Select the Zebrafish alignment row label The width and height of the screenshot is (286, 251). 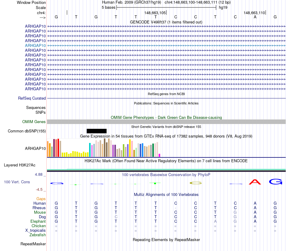click(x=38, y=235)
